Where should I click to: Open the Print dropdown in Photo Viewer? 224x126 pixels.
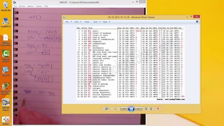coord(78,22)
